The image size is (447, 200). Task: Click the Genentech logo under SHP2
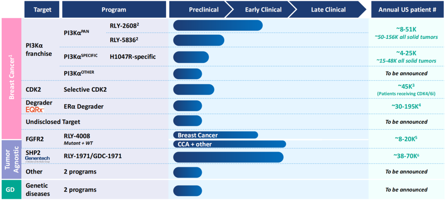coord(37,158)
